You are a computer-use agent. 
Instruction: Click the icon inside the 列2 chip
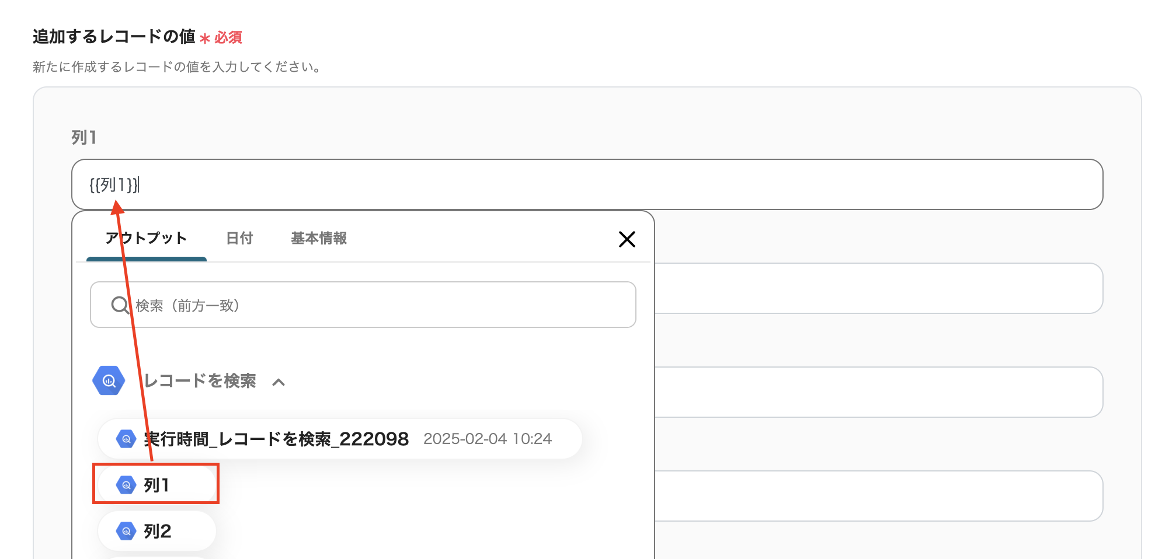(x=126, y=531)
